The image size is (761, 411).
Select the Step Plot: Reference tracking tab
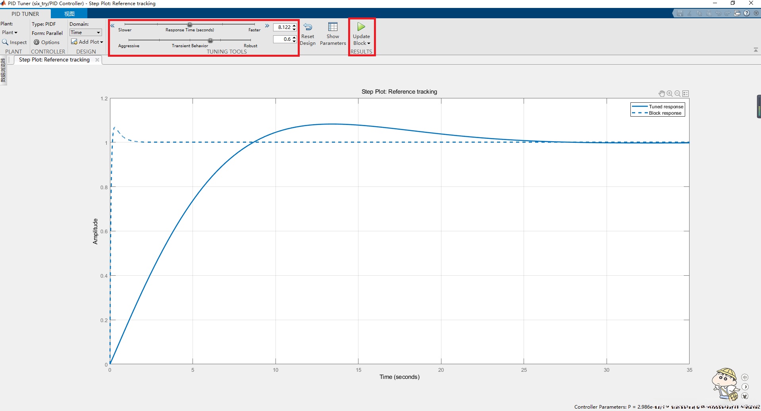click(x=54, y=60)
